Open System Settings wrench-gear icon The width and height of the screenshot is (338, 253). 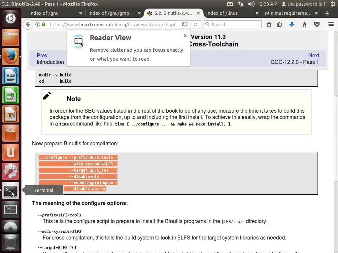11,171
